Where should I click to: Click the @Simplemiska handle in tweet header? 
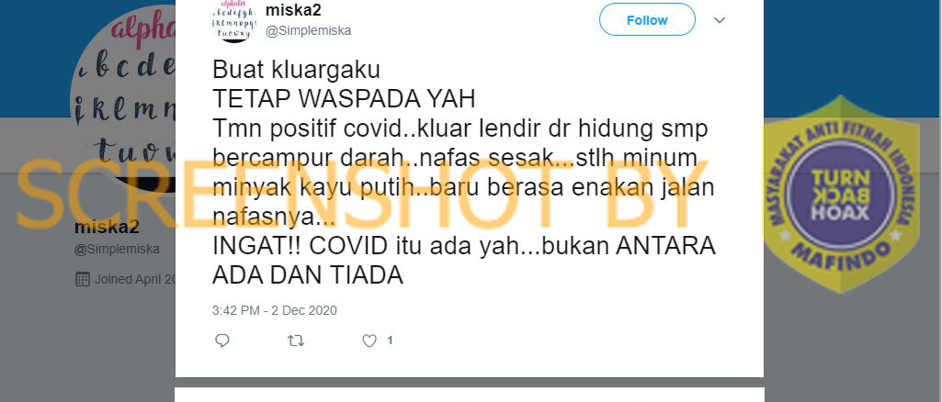pos(308,30)
